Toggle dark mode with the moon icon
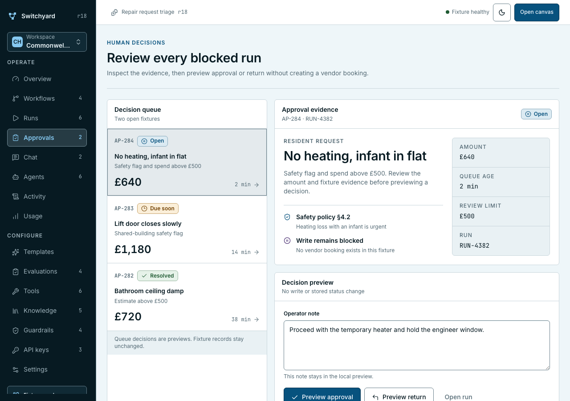 (x=501, y=12)
